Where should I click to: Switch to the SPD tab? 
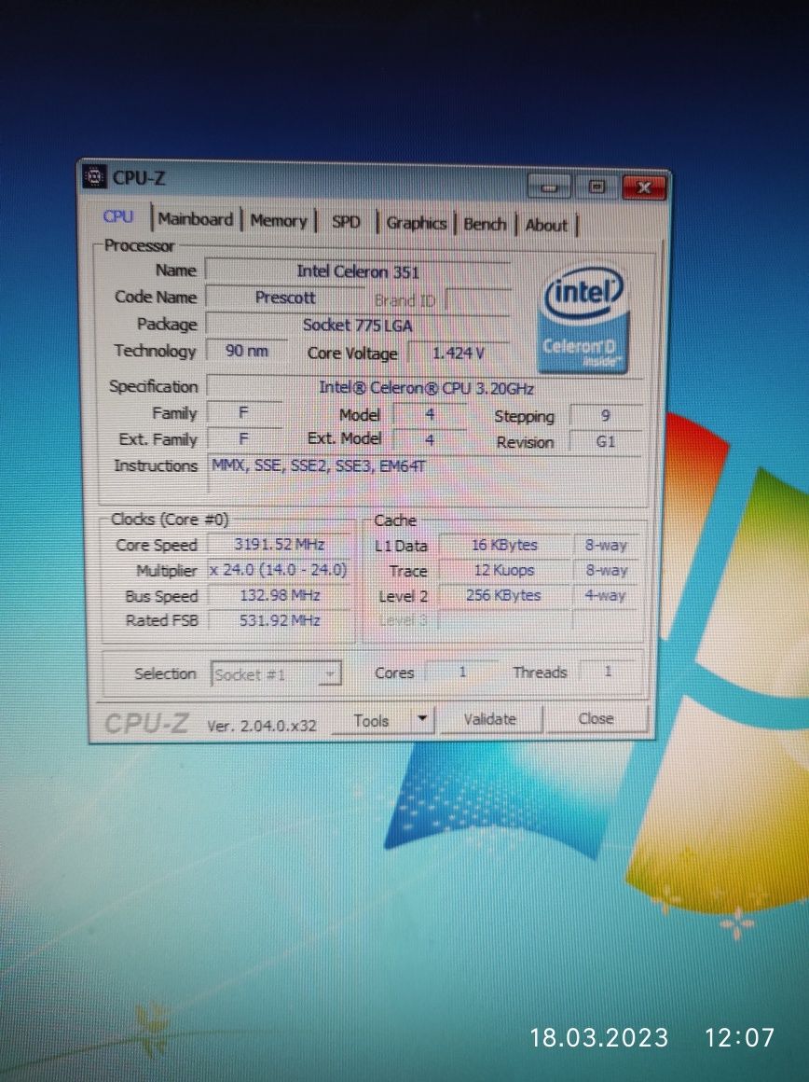[346, 222]
